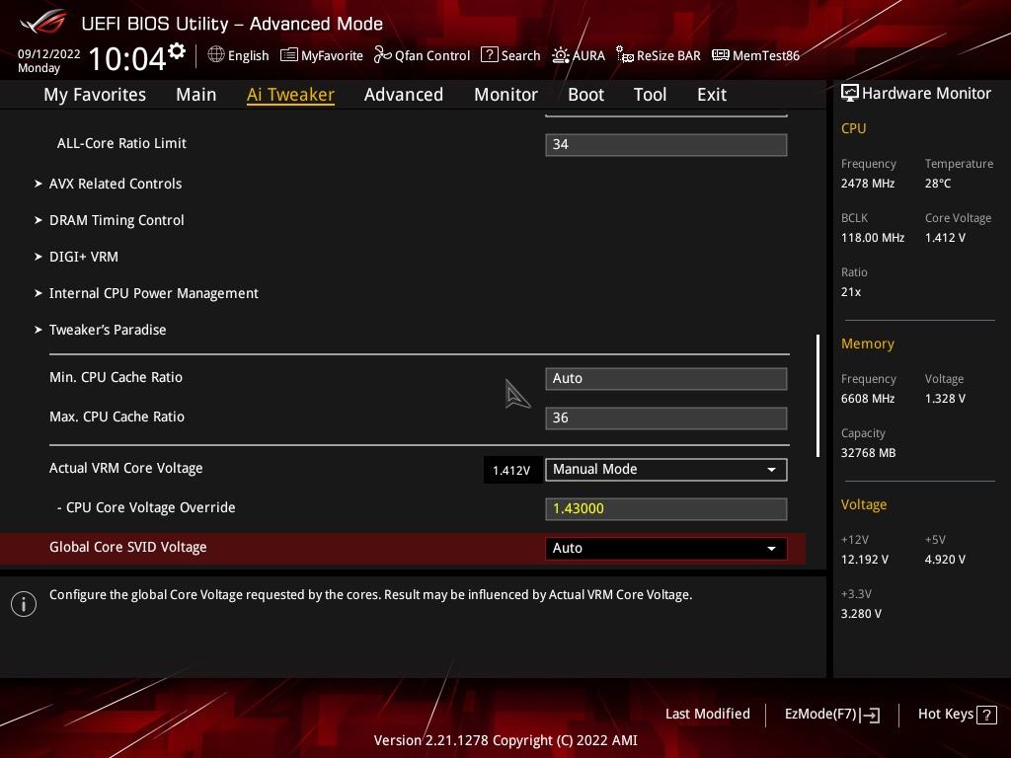Open AURA lighting icon
This screenshot has width=1011, height=758.
coord(561,55)
